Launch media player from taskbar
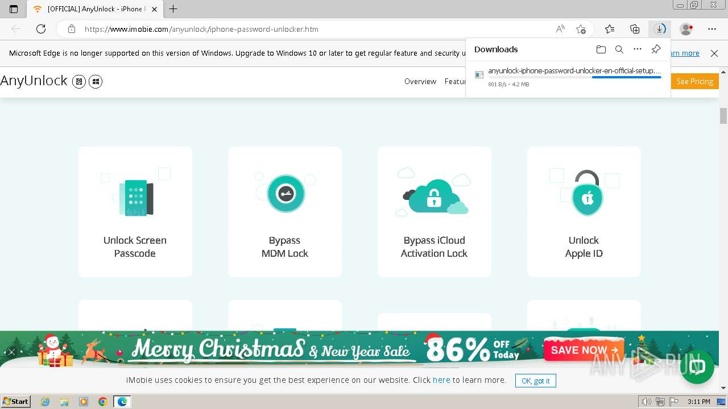 point(84,402)
